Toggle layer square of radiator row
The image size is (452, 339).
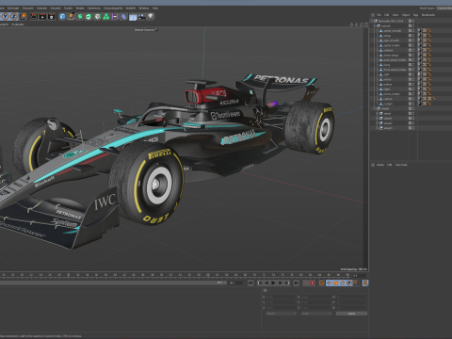click(410, 50)
